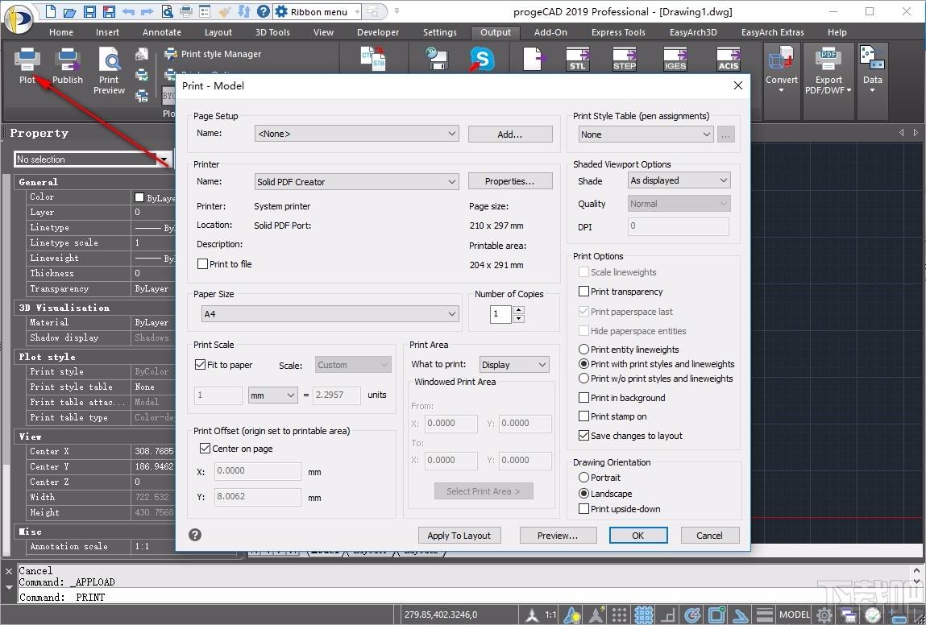926x625 pixels.
Task: Click the Cancel button in Print dialog
Action: (710, 536)
